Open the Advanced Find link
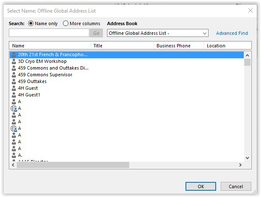Image resolution: width=261 pixels, height=197 pixels. click(x=232, y=33)
